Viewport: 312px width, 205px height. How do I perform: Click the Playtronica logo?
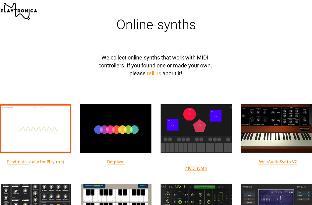(x=19, y=11)
